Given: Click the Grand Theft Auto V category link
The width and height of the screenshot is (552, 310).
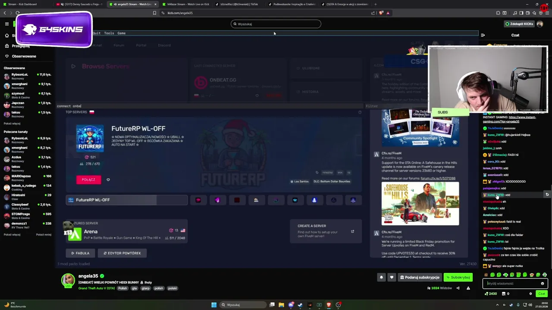Looking at the screenshot, I should click(97, 288).
